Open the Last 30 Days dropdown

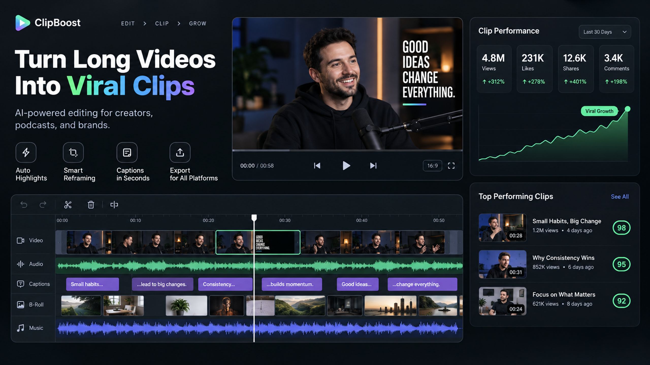(x=605, y=32)
